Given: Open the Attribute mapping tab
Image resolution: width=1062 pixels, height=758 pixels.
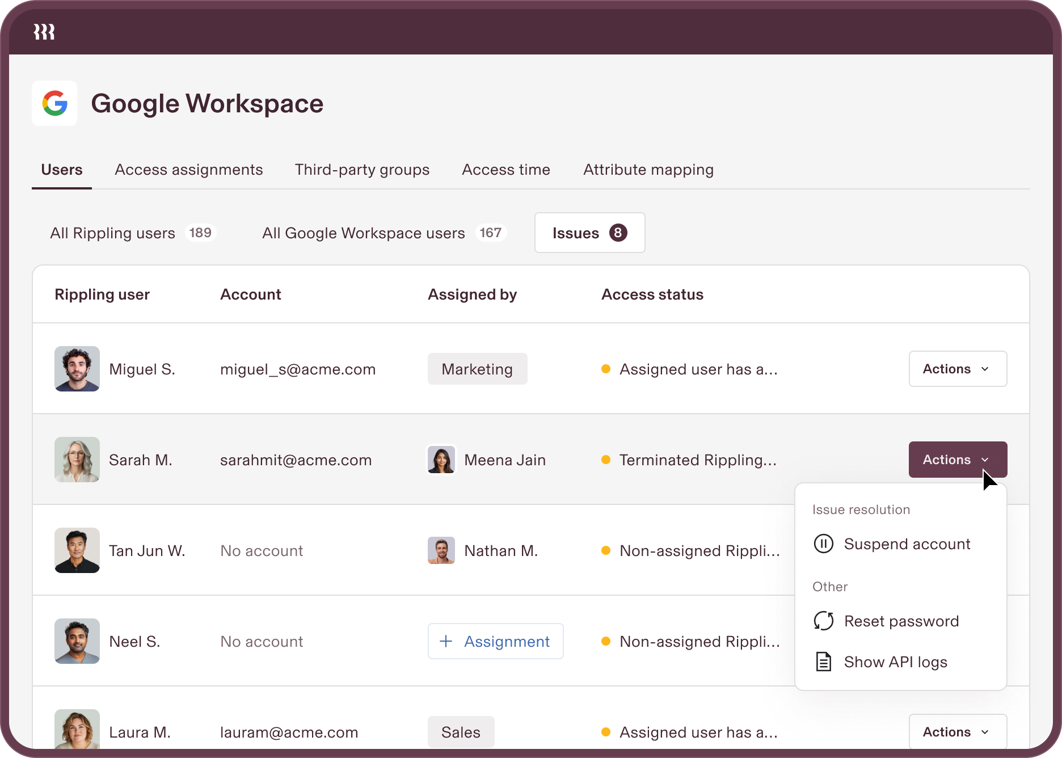Looking at the screenshot, I should (x=648, y=169).
